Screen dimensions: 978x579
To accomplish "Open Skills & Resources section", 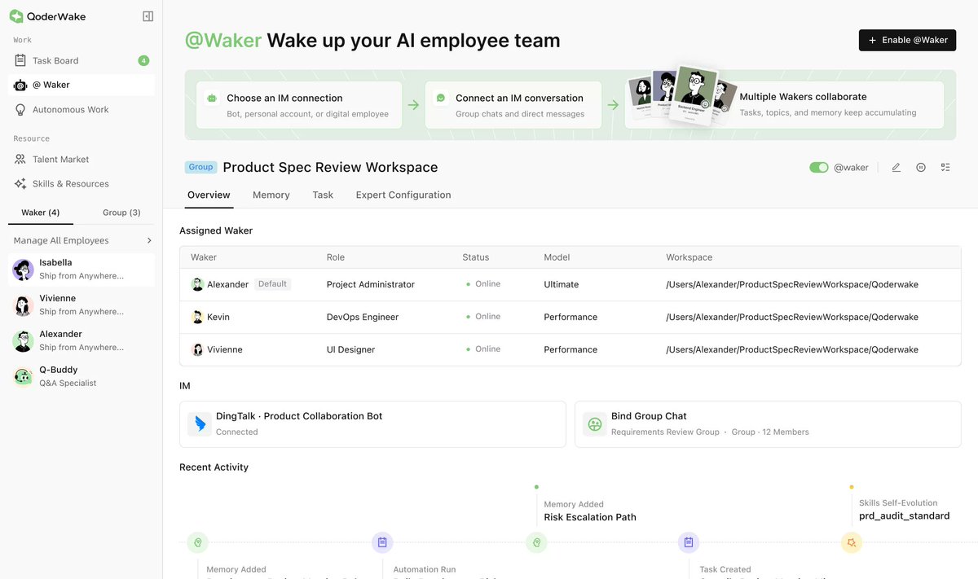I will 81,183.
